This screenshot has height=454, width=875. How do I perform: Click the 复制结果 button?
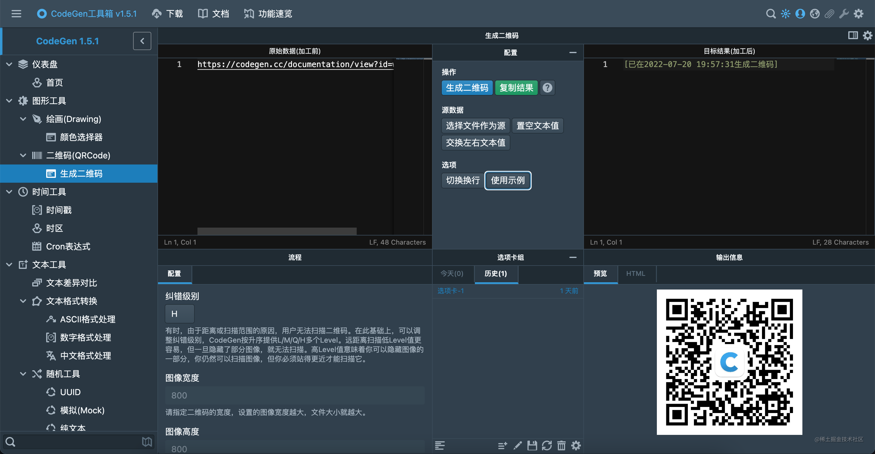tap(516, 87)
